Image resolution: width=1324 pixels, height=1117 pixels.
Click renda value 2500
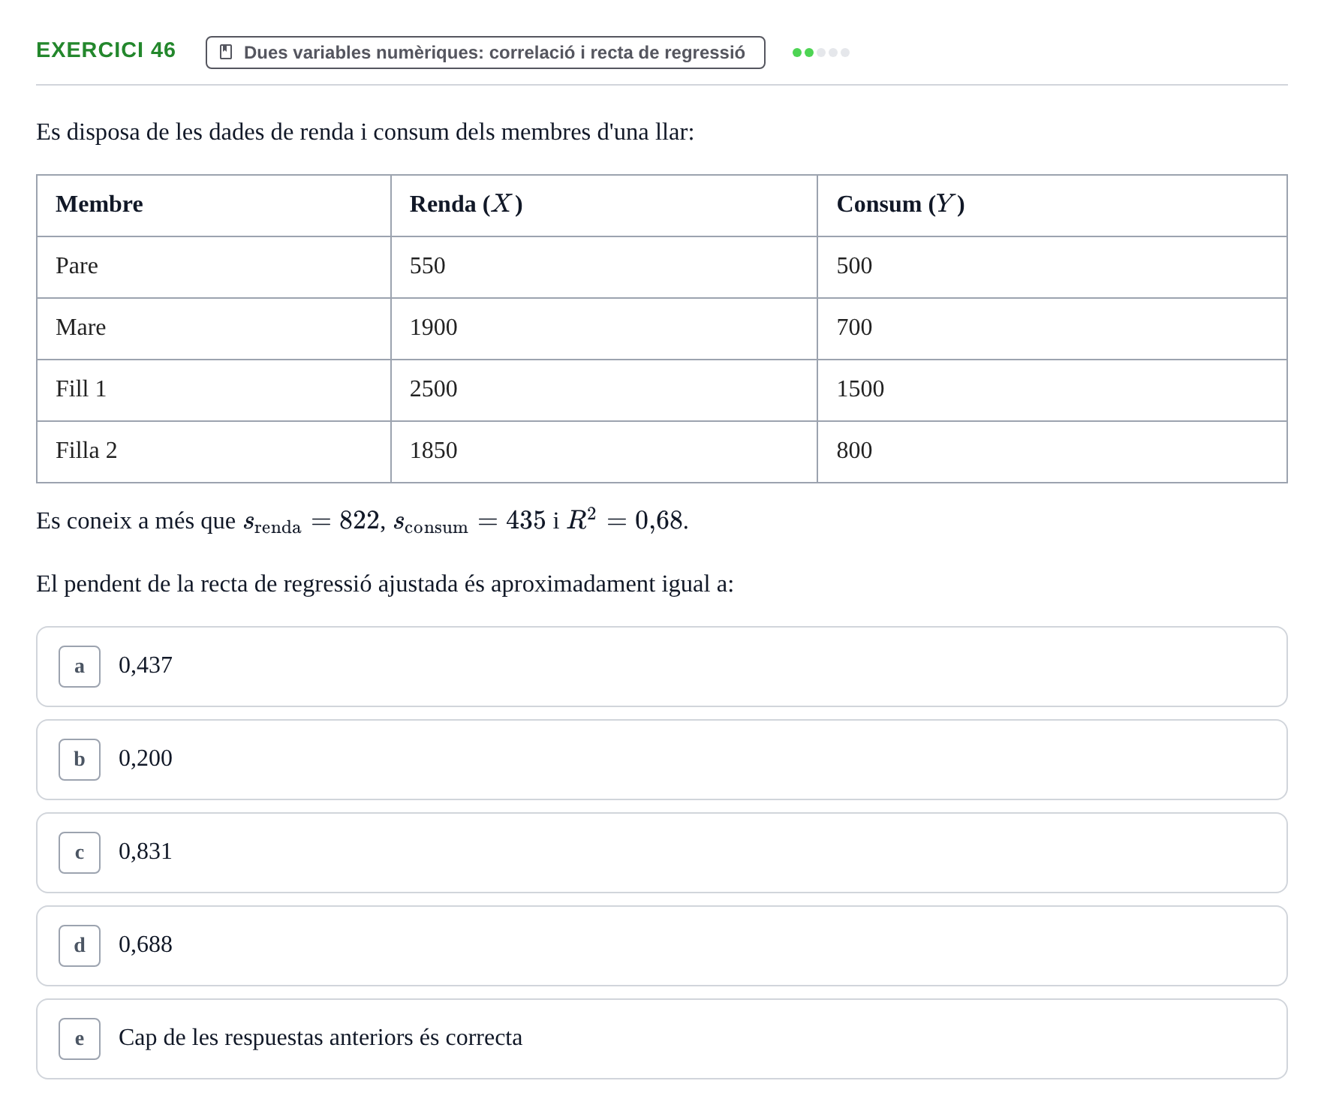(x=433, y=389)
